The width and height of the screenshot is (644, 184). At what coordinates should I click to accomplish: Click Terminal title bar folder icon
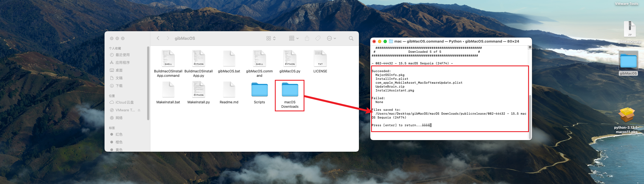coord(391,41)
